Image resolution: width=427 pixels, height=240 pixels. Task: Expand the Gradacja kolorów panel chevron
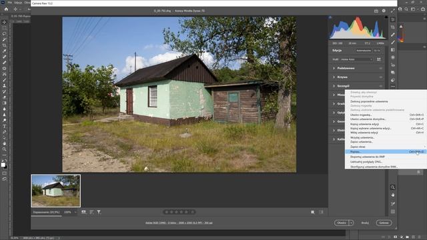click(x=334, y=104)
